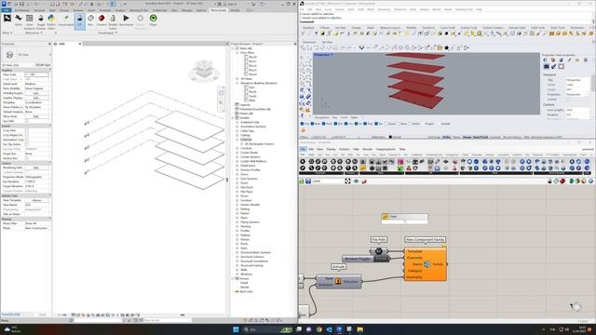Switch to the Top viewport tab in Rhino

pos(334,118)
